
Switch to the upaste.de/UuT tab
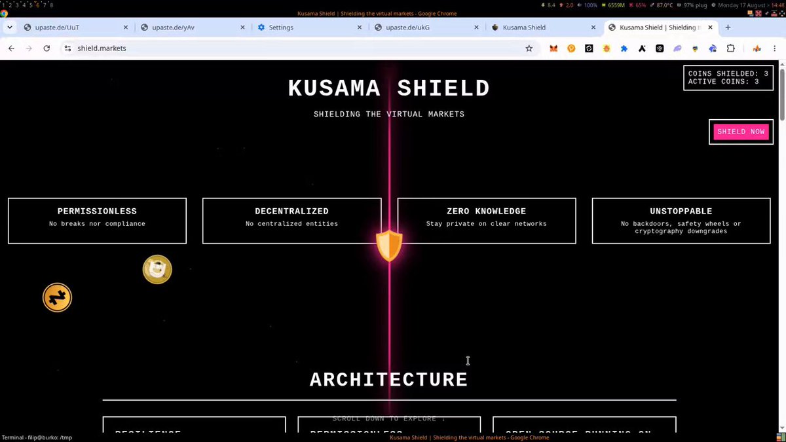[x=77, y=28]
